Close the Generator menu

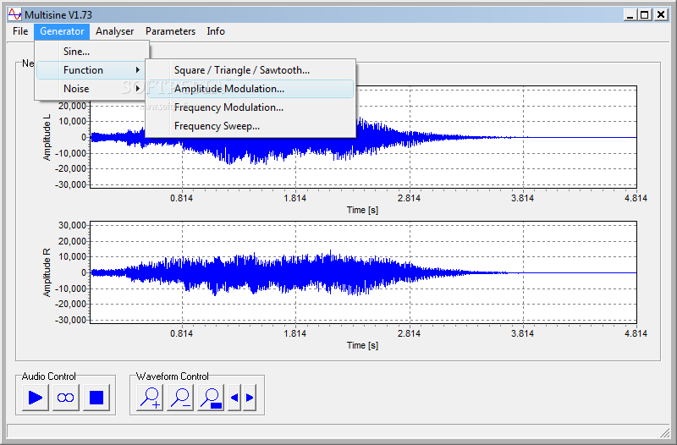[x=62, y=31]
